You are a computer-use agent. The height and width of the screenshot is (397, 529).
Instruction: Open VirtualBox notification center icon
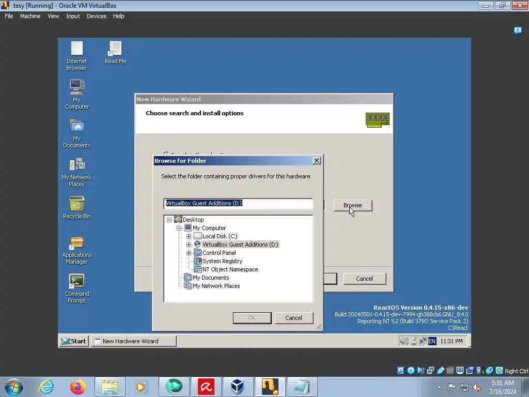pos(518,30)
